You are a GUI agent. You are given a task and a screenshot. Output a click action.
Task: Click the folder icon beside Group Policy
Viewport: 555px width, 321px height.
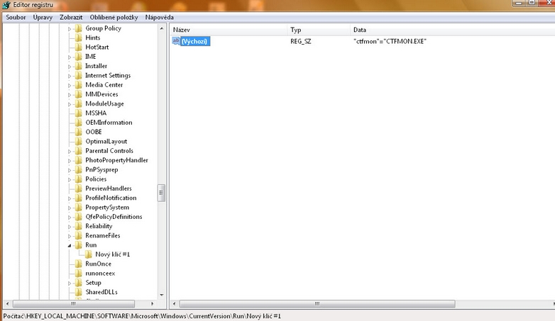[79, 28]
